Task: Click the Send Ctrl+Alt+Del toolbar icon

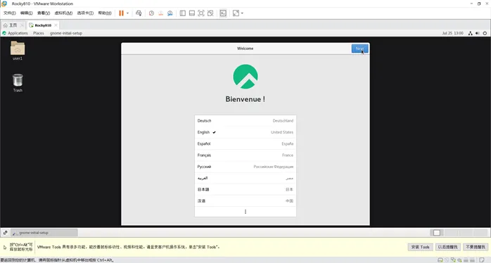Action: (x=139, y=13)
